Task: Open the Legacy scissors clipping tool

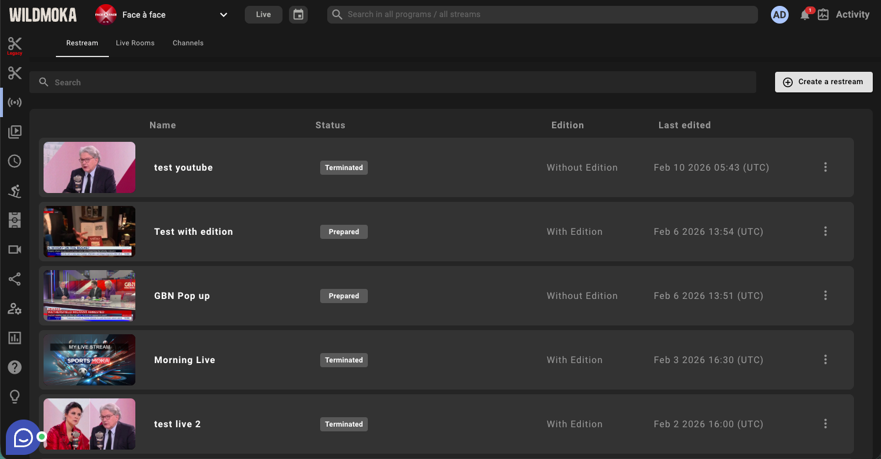Action: tap(15, 45)
